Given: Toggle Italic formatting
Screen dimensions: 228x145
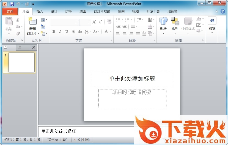Looking at the screenshot, I should click(60, 32).
